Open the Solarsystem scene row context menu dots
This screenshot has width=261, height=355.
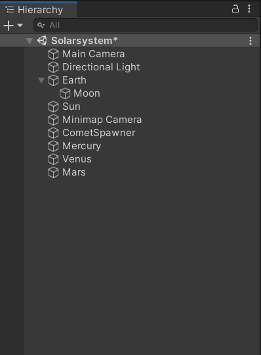point(251,41)
